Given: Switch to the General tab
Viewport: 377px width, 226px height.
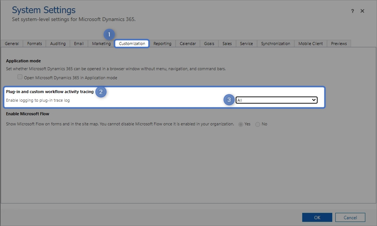Looking at the screenshot, I should tap(12, 44).
